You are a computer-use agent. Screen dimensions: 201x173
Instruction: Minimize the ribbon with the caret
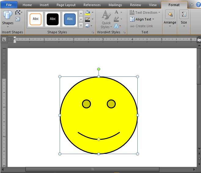click(x=192, y=5)
